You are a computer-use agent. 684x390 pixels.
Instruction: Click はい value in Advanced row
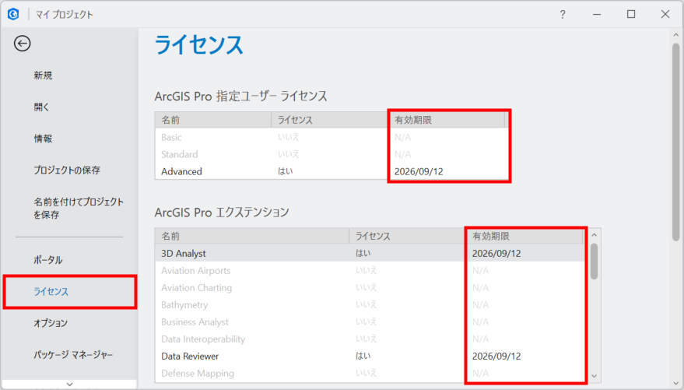click(286, 171)
